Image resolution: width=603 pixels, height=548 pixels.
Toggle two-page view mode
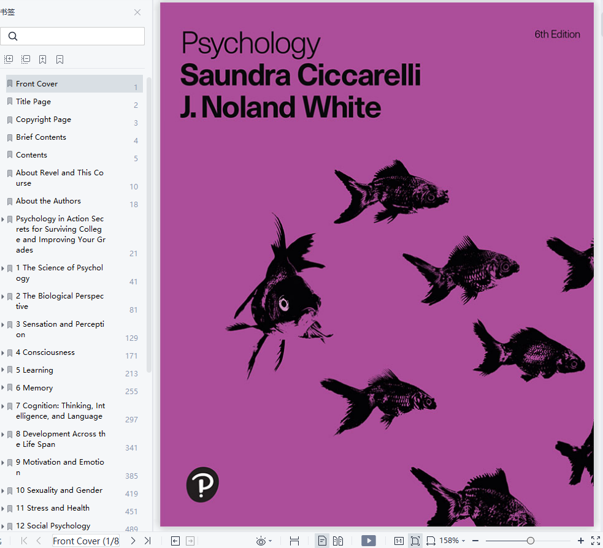(x=338, y=541)
